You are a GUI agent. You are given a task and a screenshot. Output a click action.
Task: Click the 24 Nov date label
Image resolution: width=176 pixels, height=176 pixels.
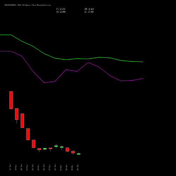pos(33,167)
